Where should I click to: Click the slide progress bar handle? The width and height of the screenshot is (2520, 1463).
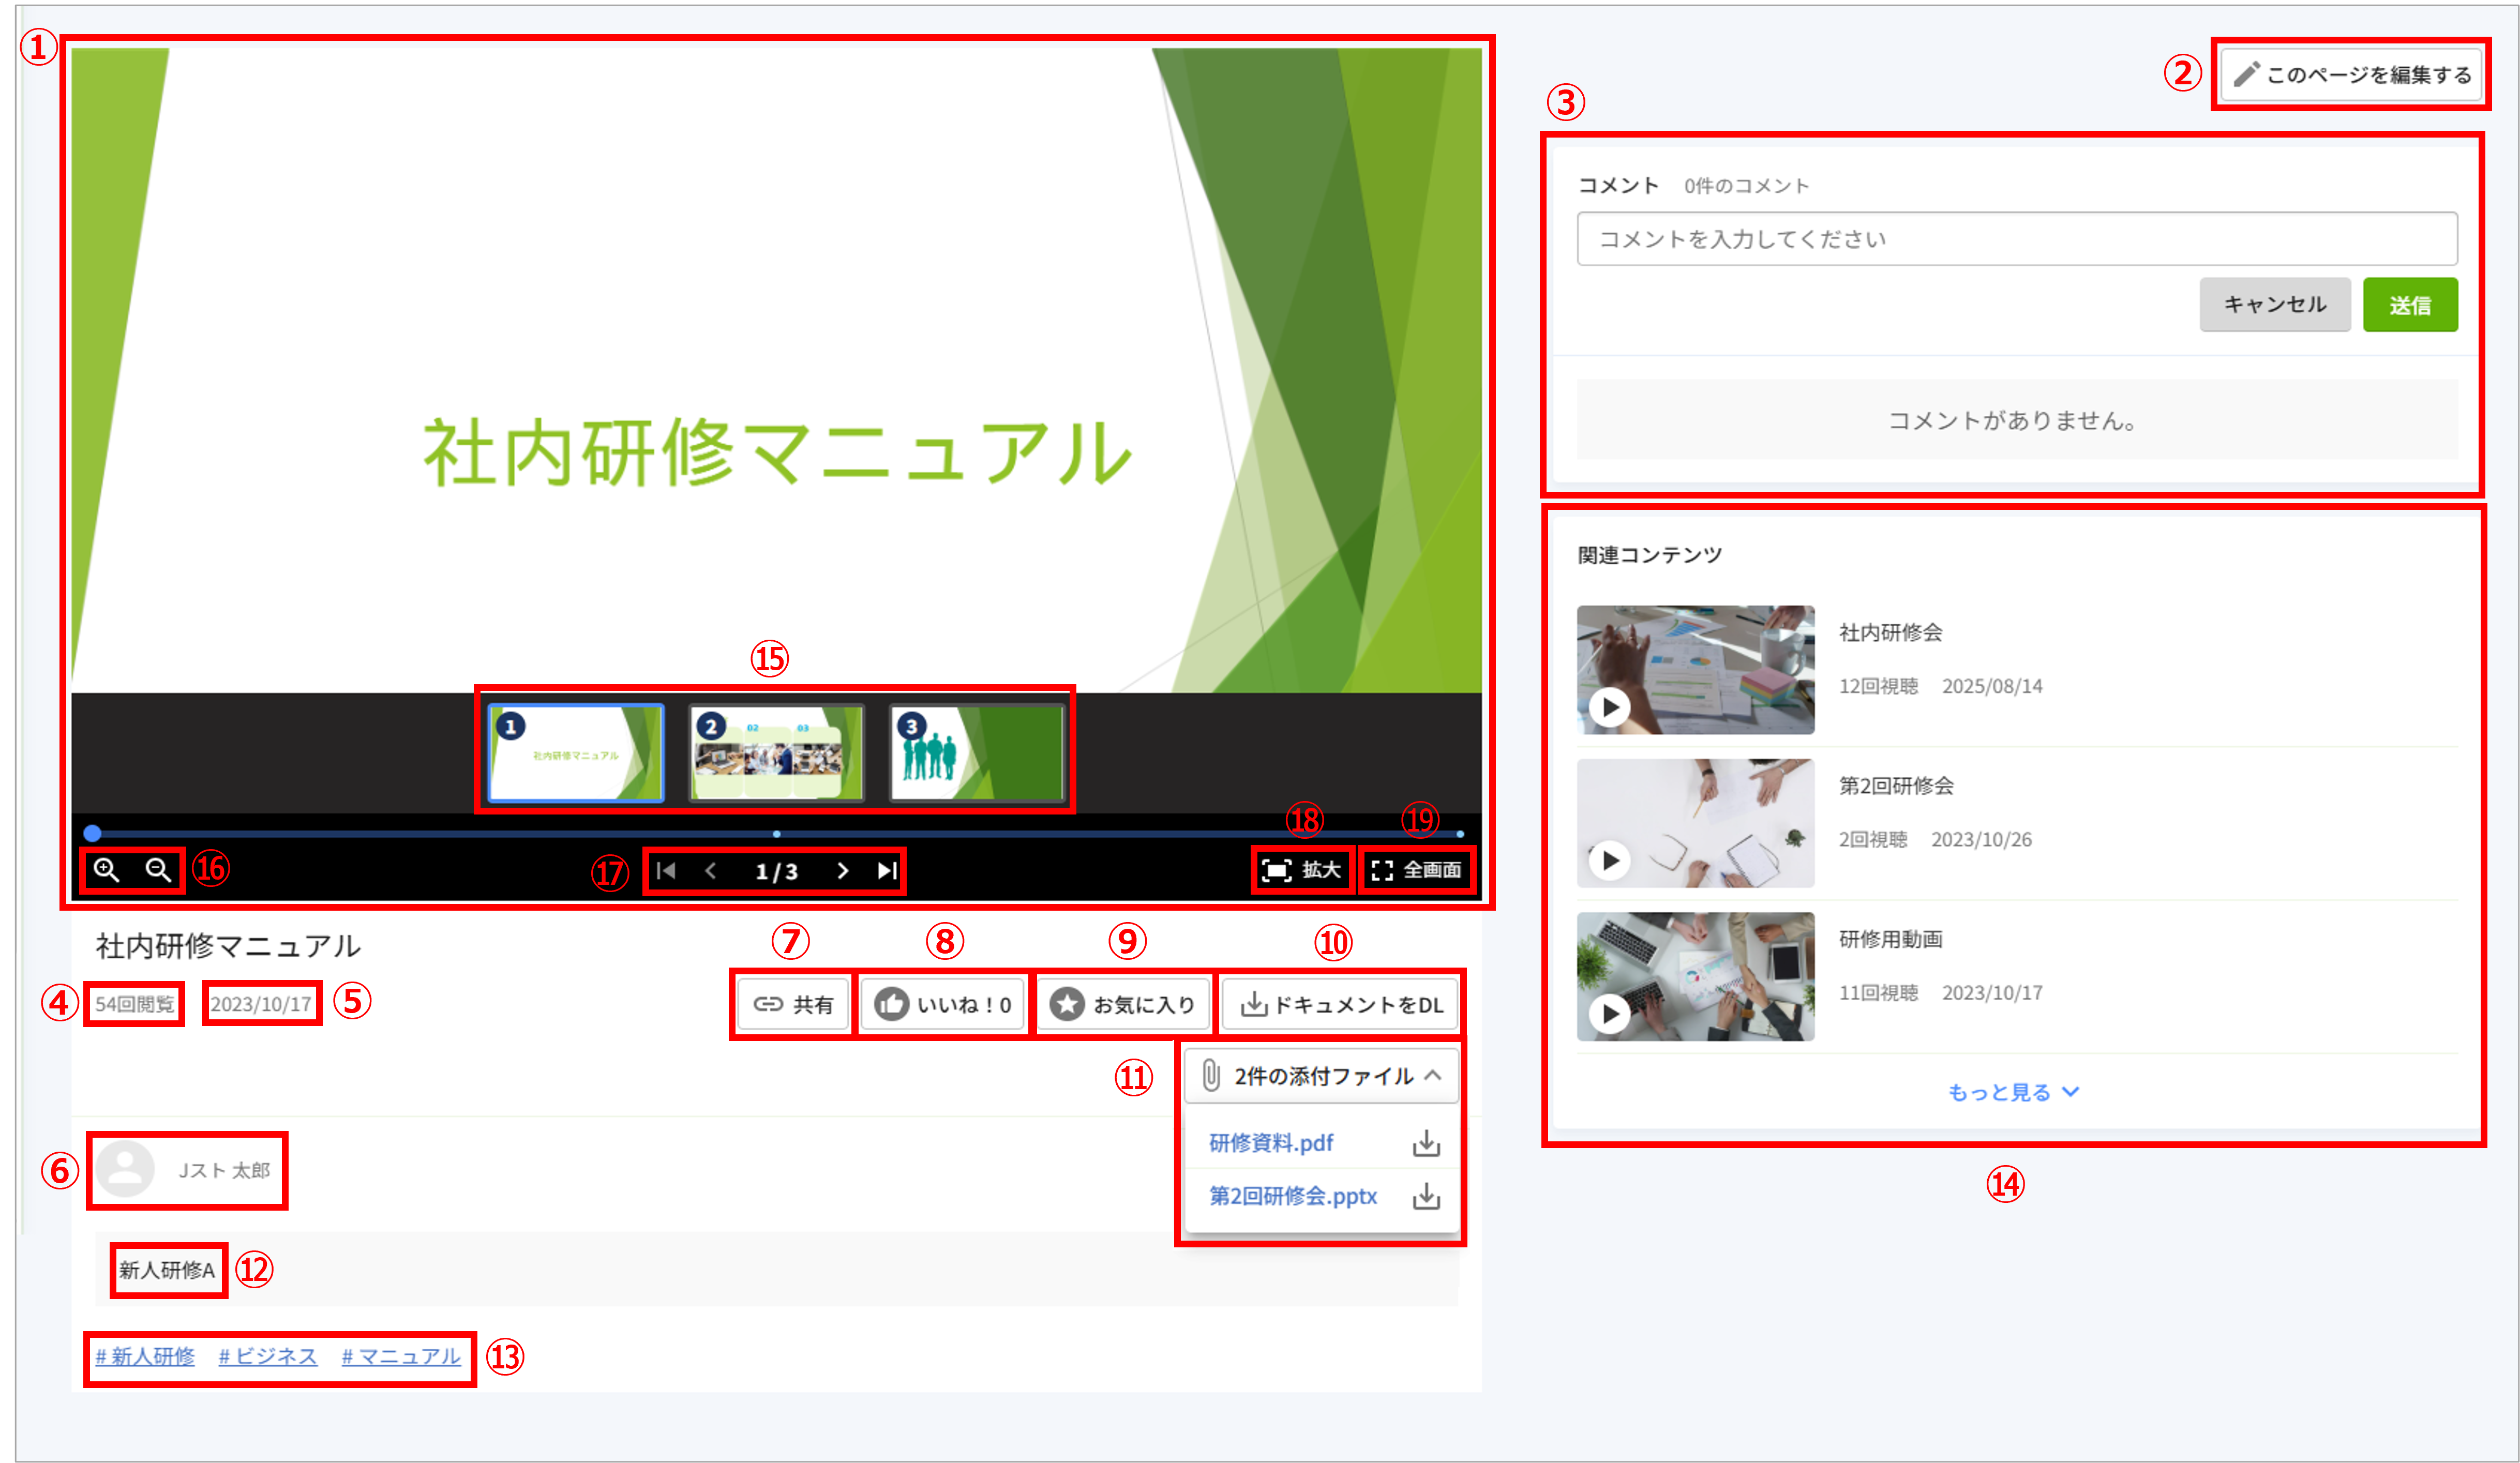point(93,833)
